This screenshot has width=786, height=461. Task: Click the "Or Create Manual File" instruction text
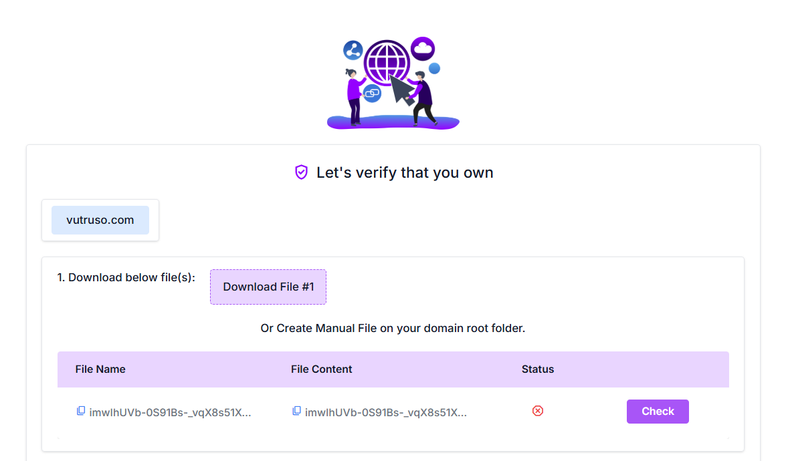pos(393,328)
